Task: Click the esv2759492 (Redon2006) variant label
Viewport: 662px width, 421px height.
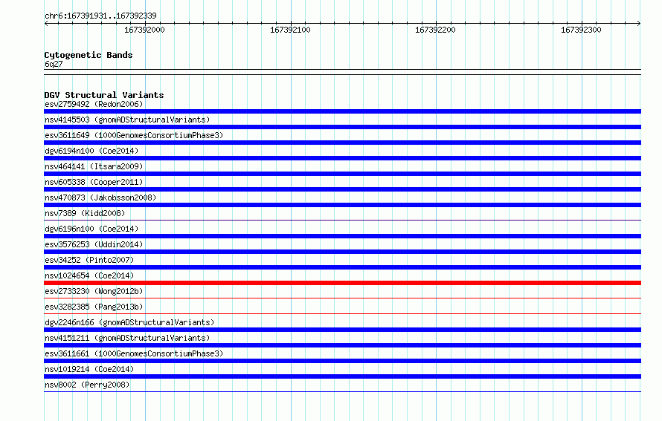Action: click(94, 104)
